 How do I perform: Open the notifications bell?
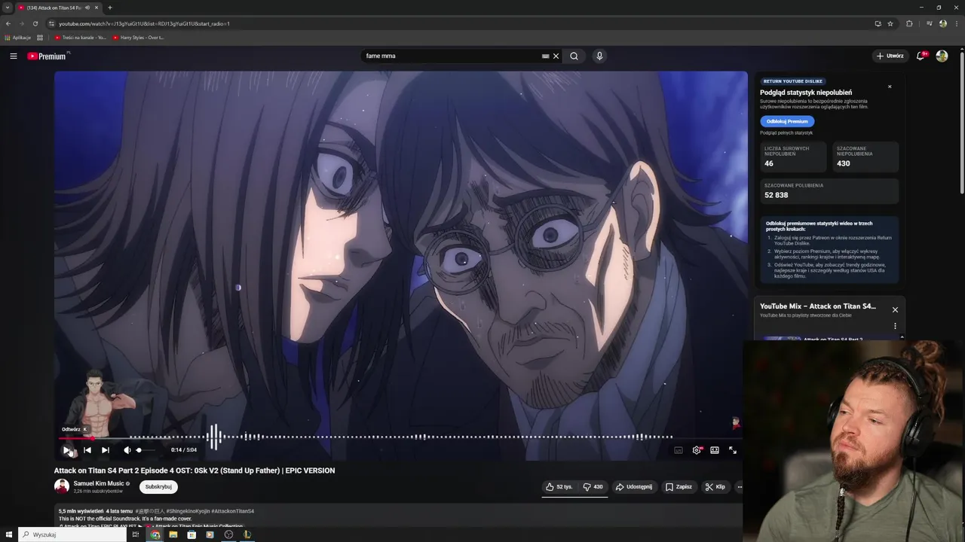pyautogui.click(x=921, y=56)
